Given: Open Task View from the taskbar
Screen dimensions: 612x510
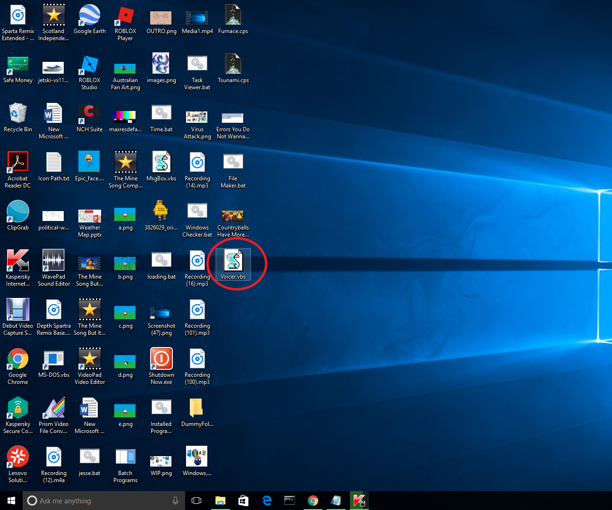Looking at the screenshot, I should 196,501.
